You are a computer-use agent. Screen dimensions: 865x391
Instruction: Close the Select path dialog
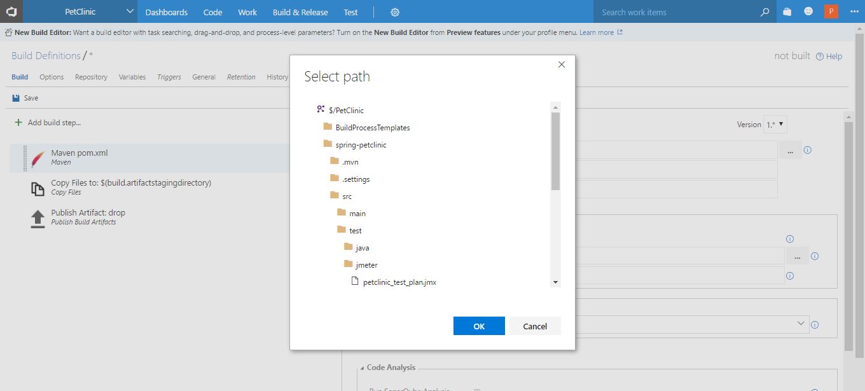tap(562, 64)
